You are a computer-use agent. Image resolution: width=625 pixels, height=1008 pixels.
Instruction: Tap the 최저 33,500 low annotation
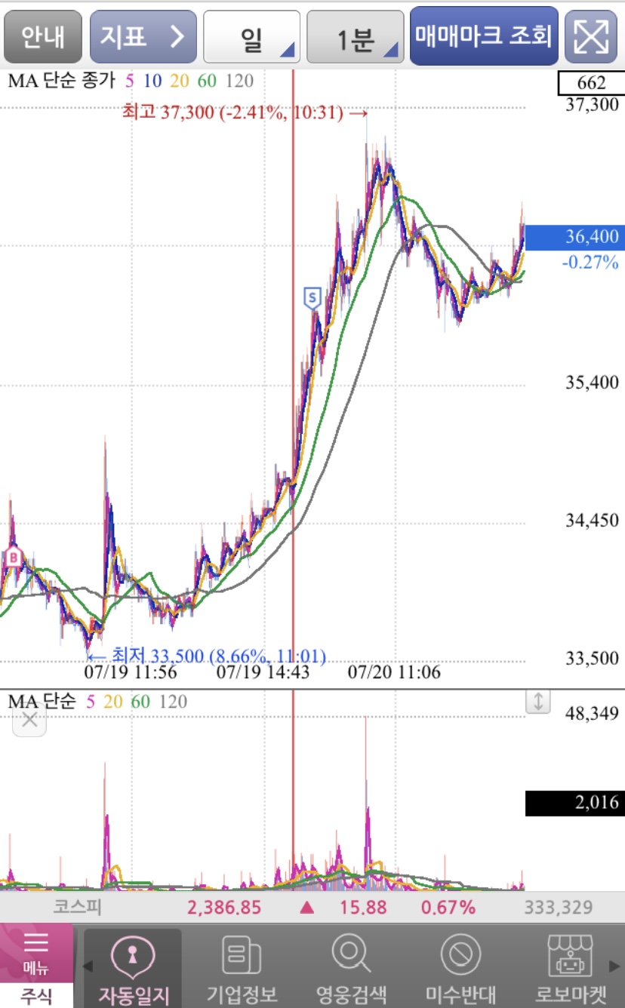[x=206, y=656]
